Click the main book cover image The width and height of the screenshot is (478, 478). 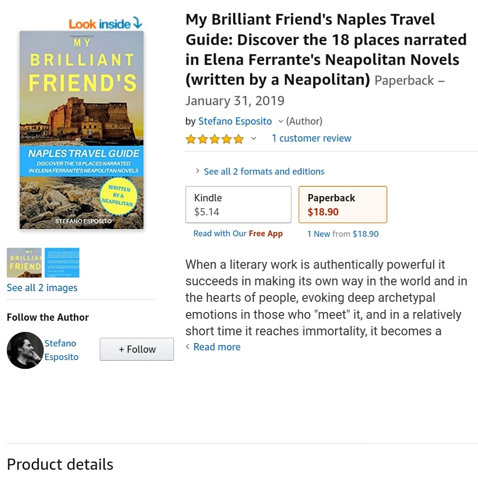pos(81,130)
